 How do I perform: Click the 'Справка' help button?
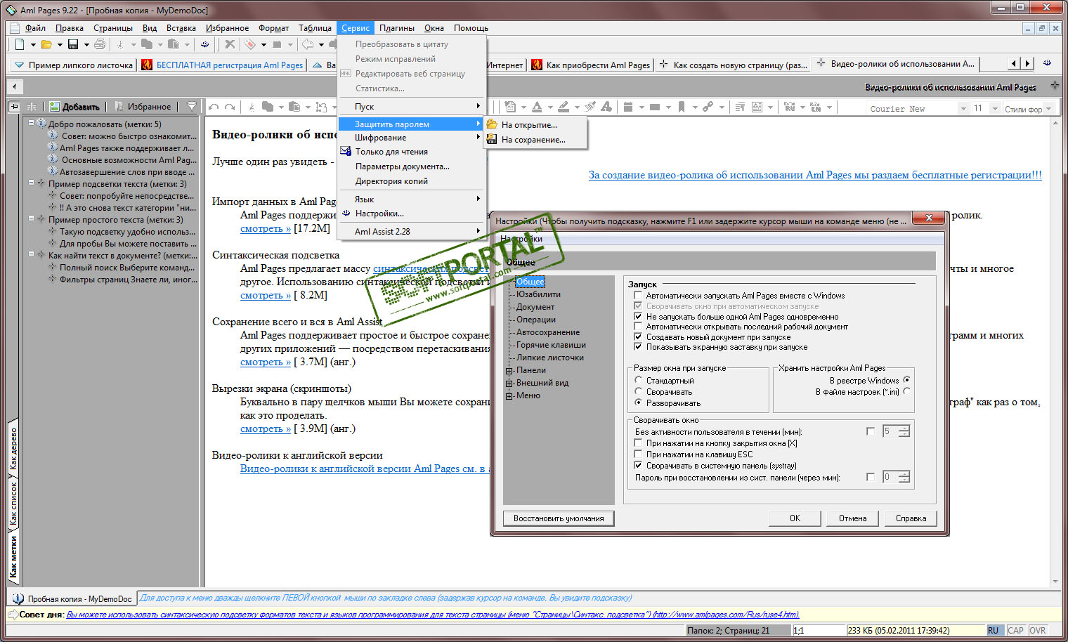tap(911, 518)
